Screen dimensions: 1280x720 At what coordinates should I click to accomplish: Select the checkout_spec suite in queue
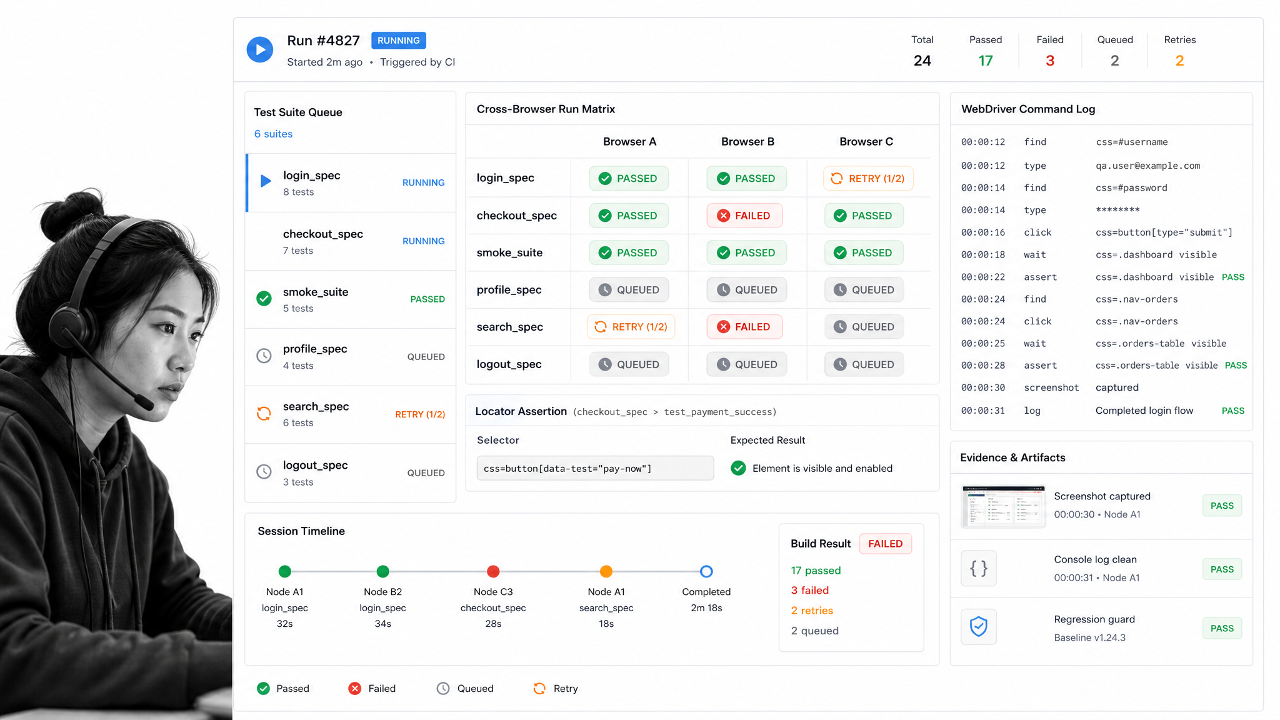pos(351,241)
